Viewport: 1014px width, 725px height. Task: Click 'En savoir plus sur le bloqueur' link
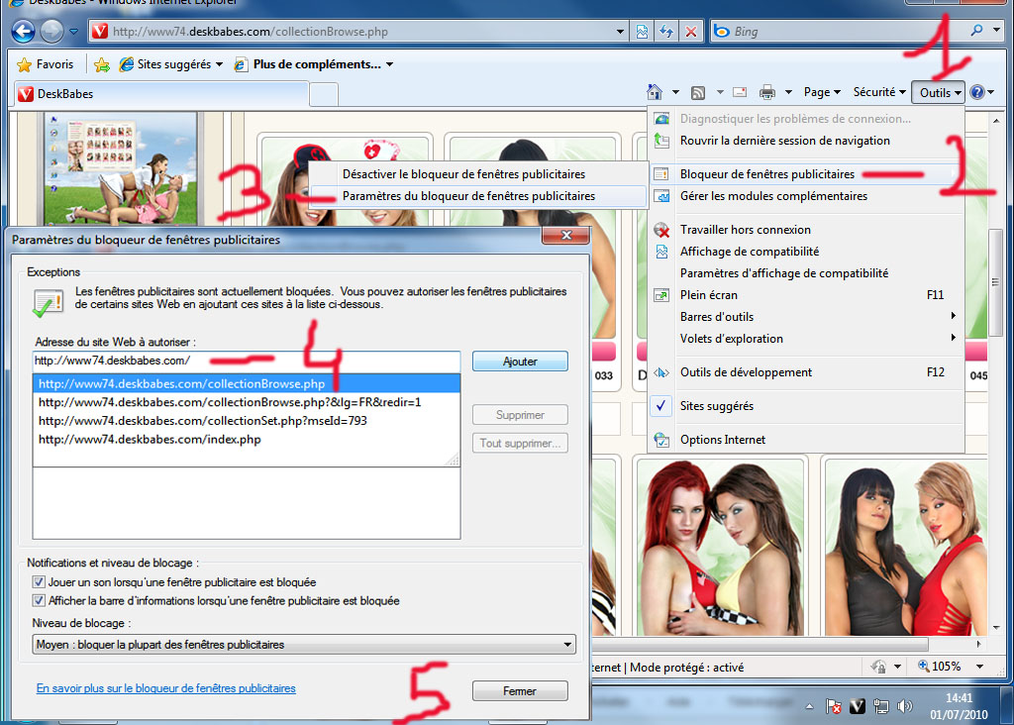click(165, 688)
